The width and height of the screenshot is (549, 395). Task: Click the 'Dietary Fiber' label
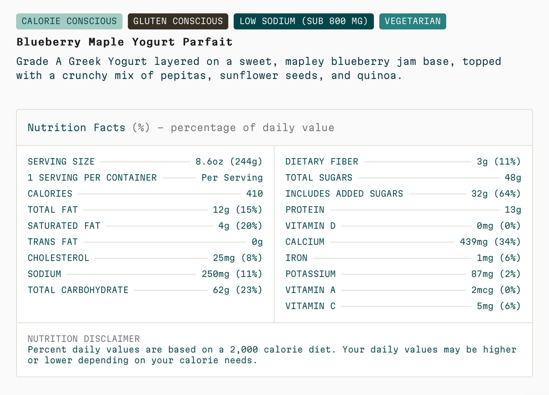click(322, 161)
